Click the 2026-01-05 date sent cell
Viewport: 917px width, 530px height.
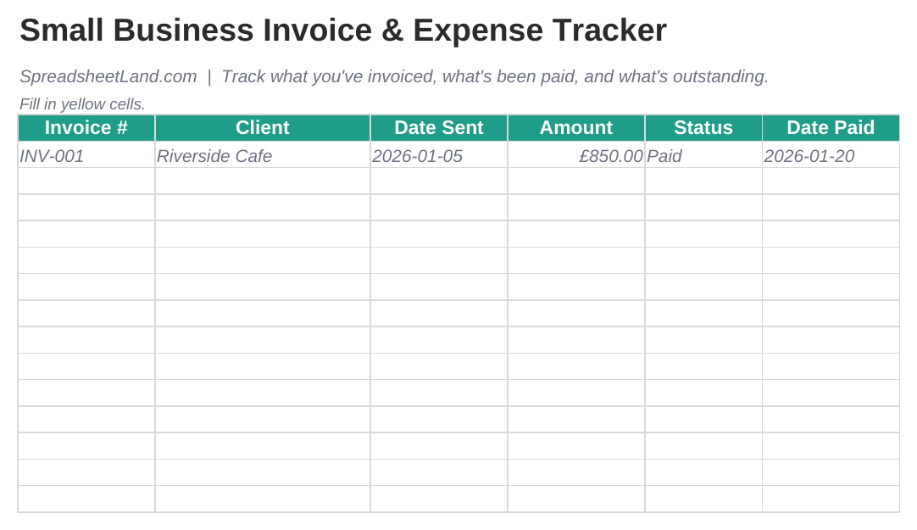[439, 155]
